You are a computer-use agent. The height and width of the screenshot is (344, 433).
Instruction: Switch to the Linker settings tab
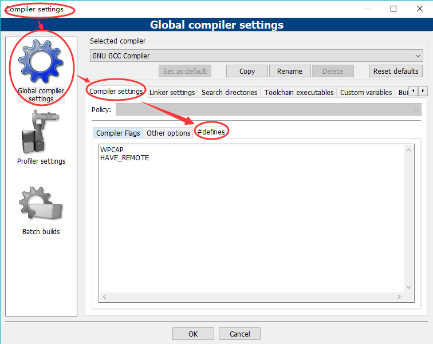(x=172, y=92)
